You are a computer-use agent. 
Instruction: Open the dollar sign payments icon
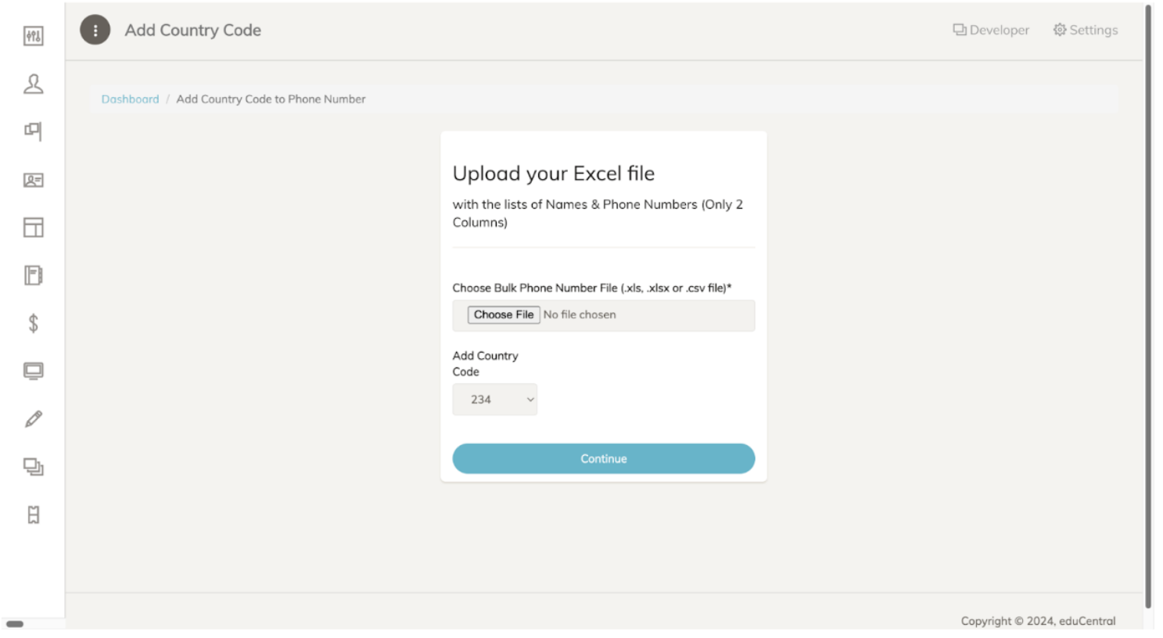tap(34, 323)
